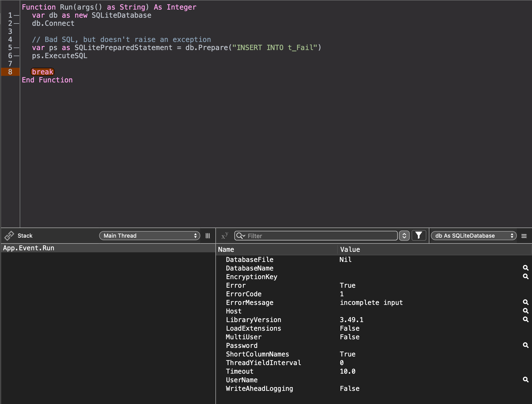Inspect Host with its magnifier icon

525,311
